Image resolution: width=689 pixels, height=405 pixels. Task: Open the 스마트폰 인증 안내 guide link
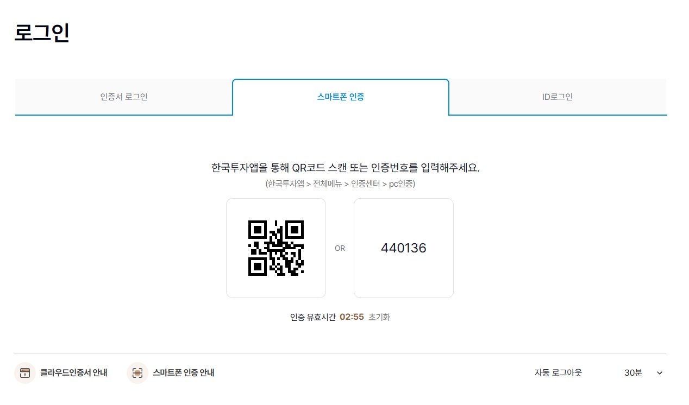[x=185, y=373]
